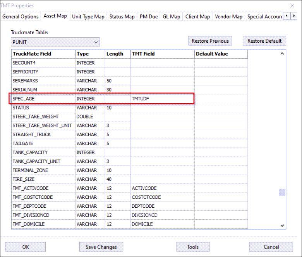Open the GL Map tab
The height and width of the screenshot is (257, 302).
coord(171,17)
